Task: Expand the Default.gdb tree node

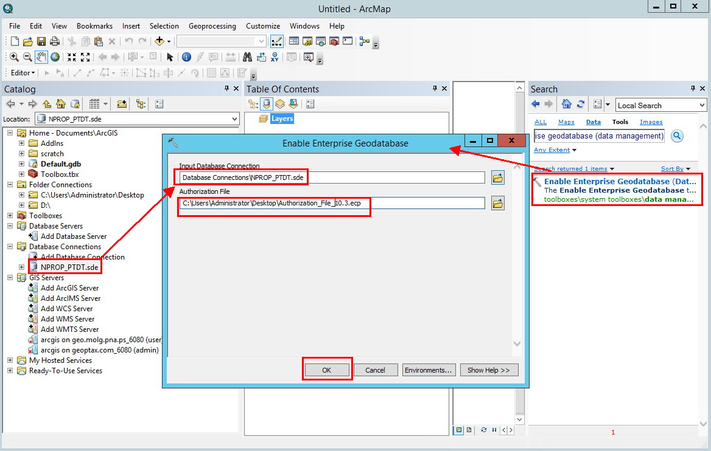Action: [21, 164]
